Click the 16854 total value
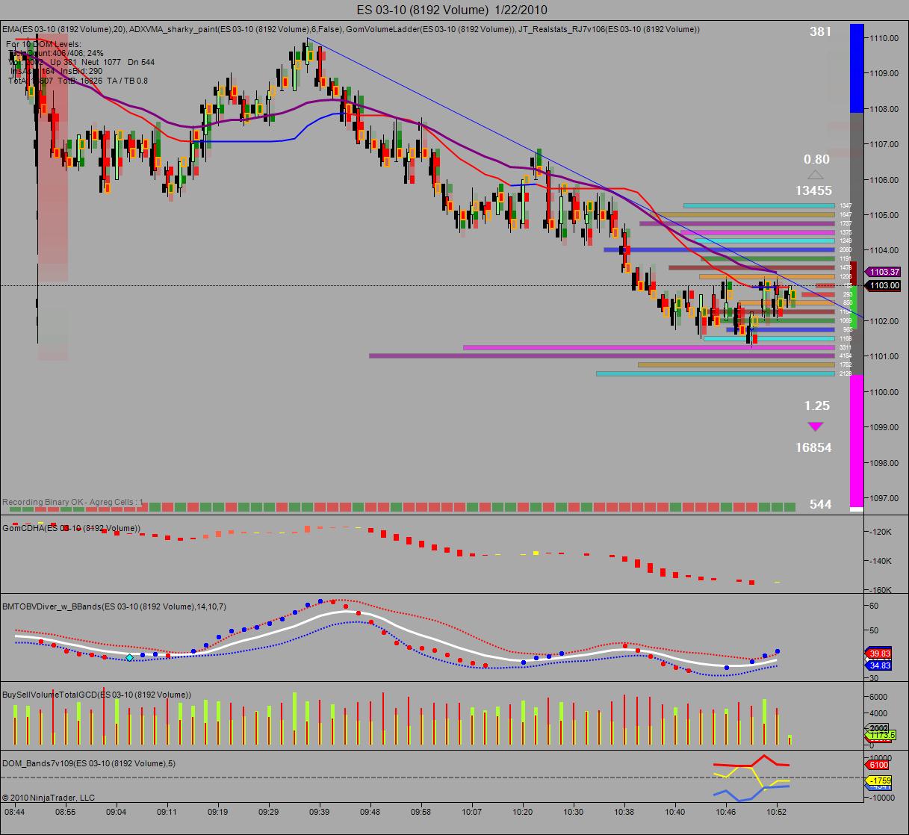909x835 pixels. coord(813,447)
